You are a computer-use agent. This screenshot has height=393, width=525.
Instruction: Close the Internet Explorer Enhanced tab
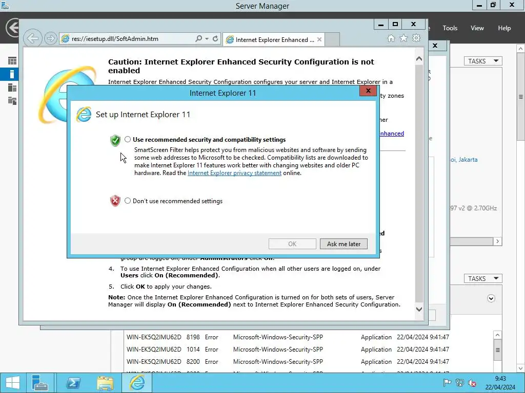319,39
